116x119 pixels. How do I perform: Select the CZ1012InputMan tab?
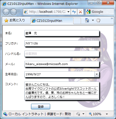(52, 21)
